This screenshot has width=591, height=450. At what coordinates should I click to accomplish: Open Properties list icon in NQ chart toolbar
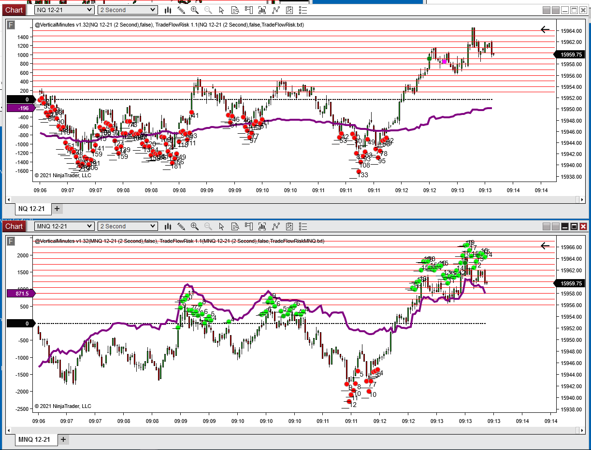coord(303,10)
